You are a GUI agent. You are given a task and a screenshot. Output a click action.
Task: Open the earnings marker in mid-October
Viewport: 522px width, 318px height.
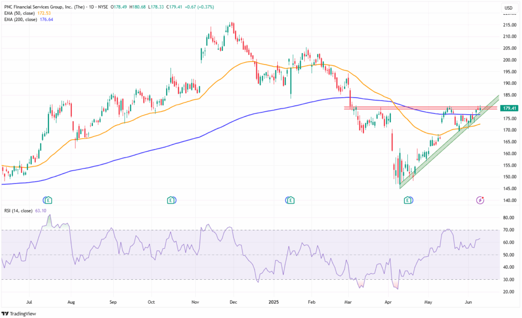pyautogui.click(x=170, y=200)
